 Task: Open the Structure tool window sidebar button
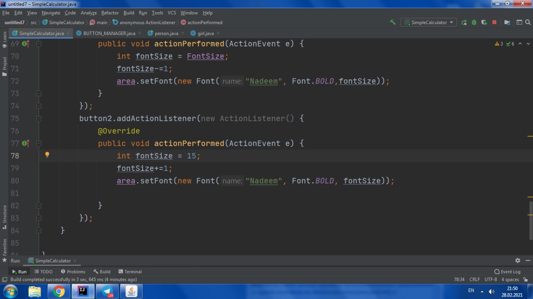pyautogui.click(x=5, y=217)
